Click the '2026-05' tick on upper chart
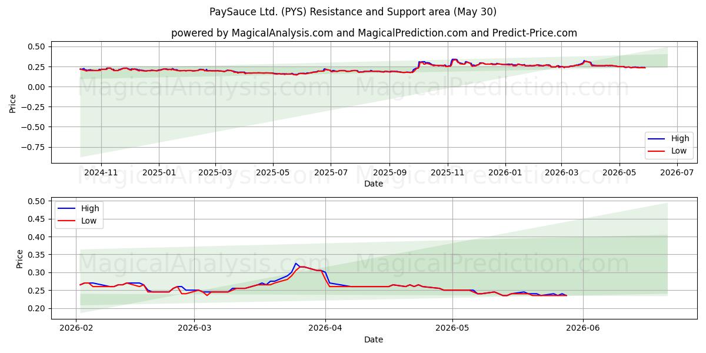 tap(620, 172)
